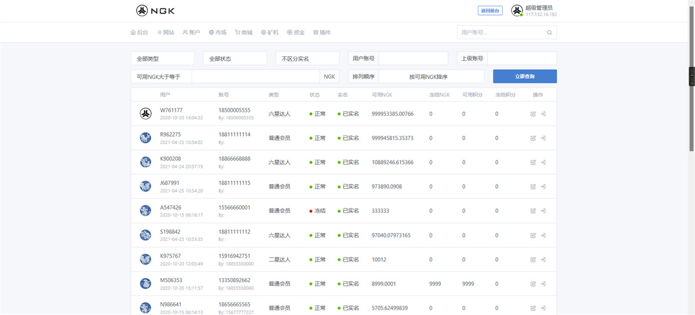Click the search magnifier icon in header
The width and height of the screenshot is (695, 315).
click(x=550, y=32)
